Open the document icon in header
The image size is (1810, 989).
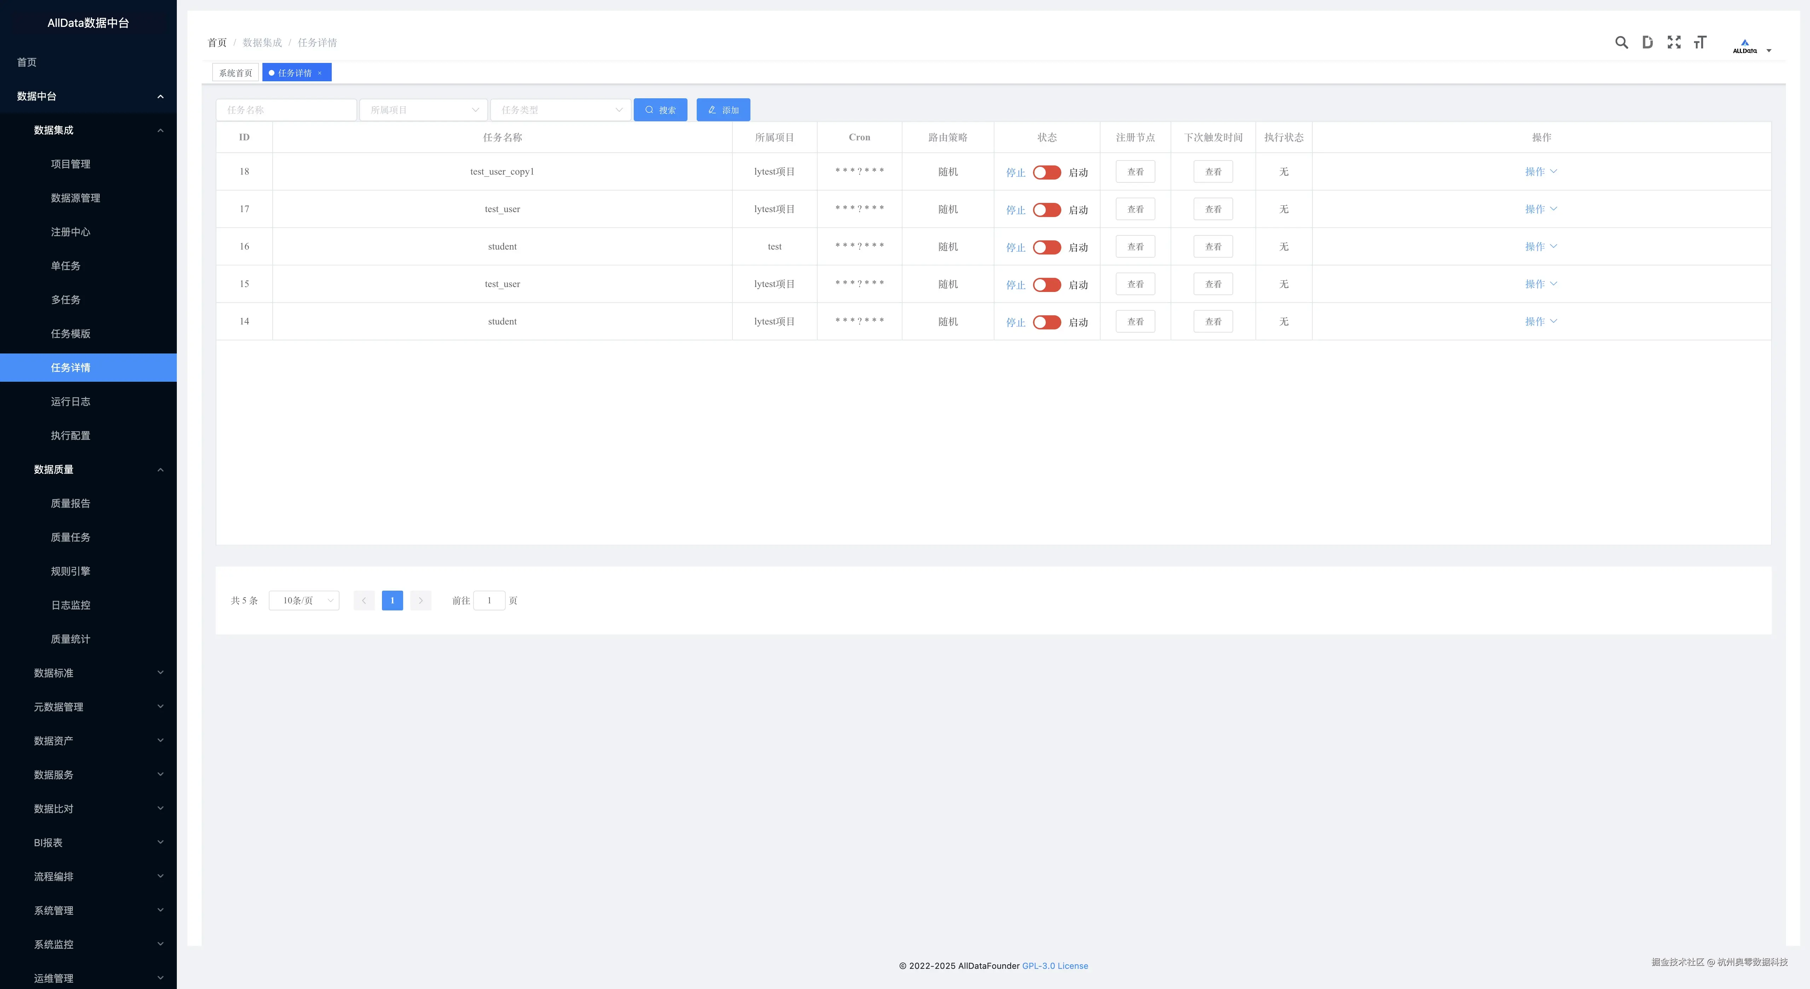[1647, 43]
